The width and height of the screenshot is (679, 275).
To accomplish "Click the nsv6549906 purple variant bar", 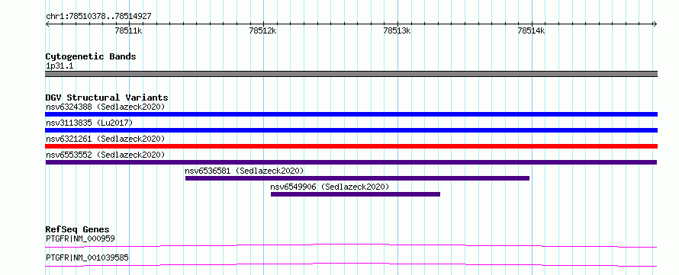I will point(356,194).
